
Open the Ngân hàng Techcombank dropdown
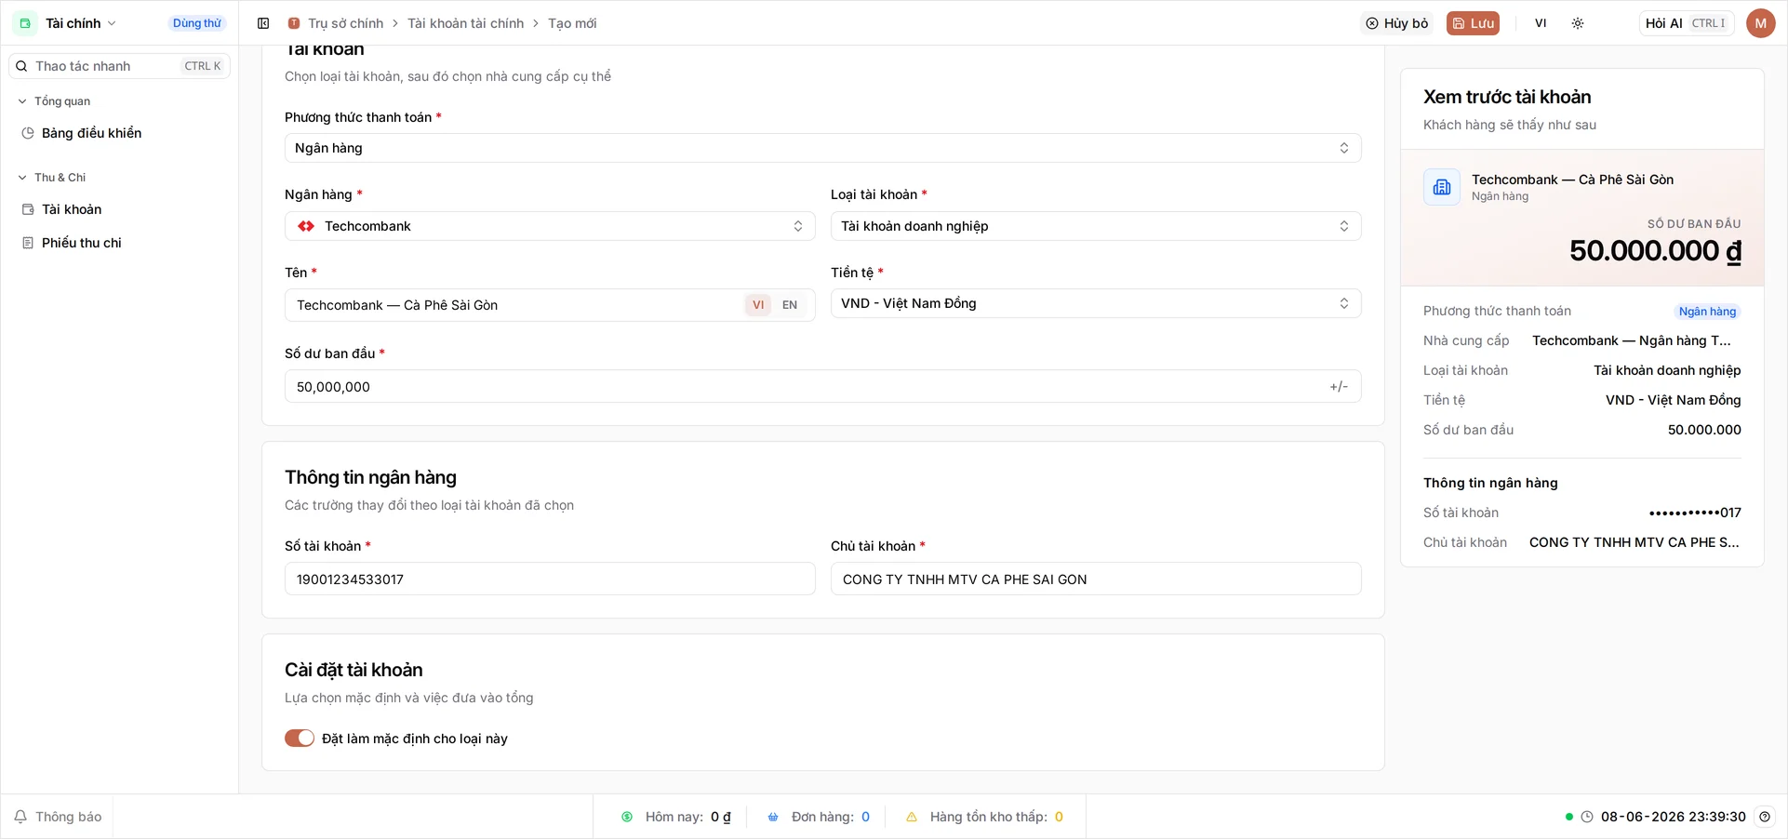pos(550,226)
